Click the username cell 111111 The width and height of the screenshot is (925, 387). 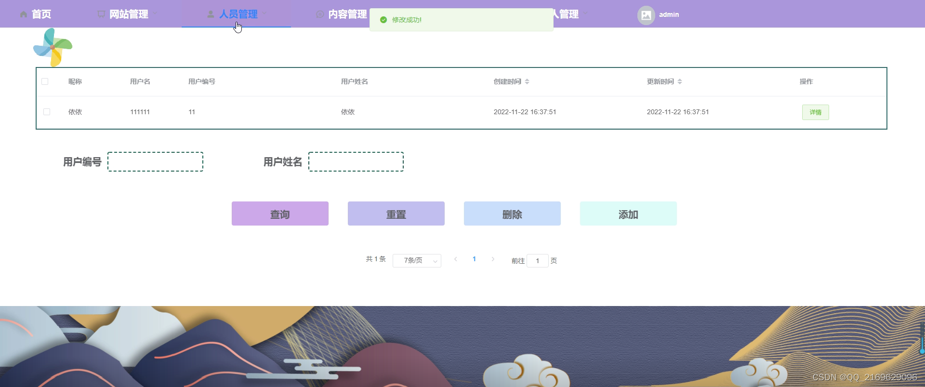pyautogui.click(x=140, y=112)
